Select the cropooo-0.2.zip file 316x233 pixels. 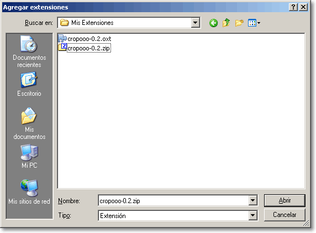point(85,48)
